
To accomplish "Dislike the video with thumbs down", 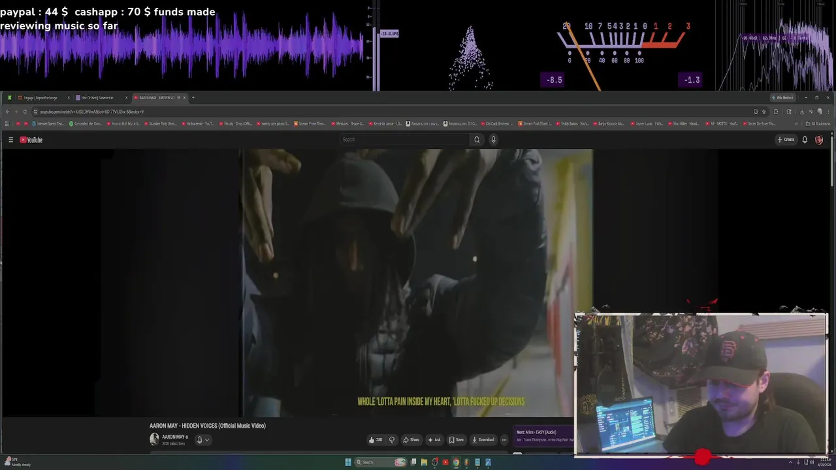I will (392, 440).
